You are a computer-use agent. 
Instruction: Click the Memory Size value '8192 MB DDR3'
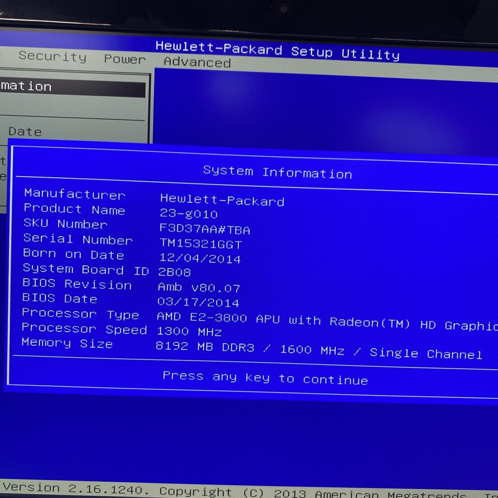[x=205, y=346]
